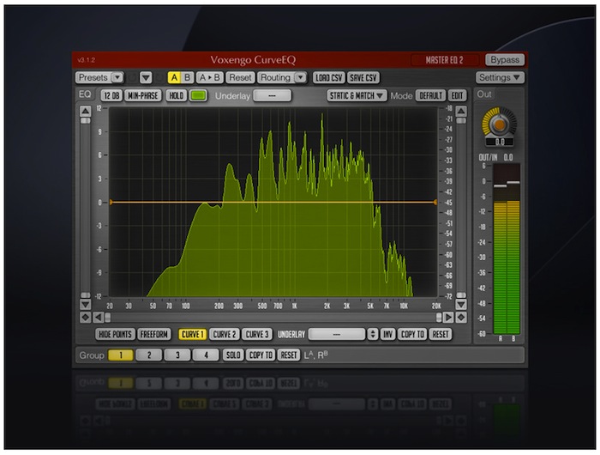The image size is (600, 455).
Task: Select Curve 1 tab
Action: tap(193, 334)
